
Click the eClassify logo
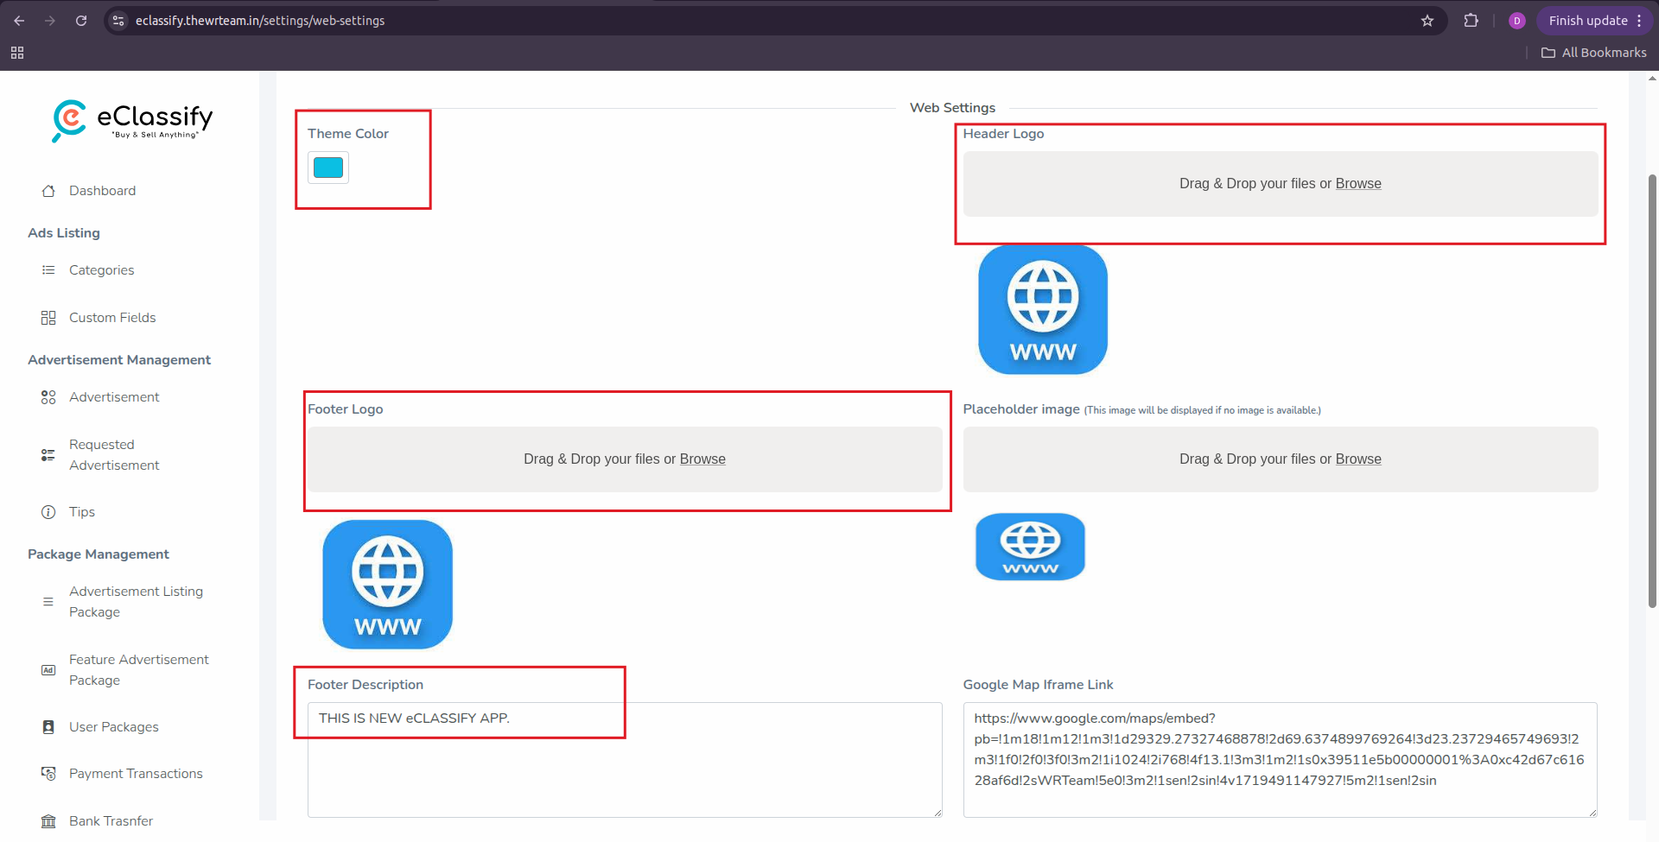coord(131,121)
